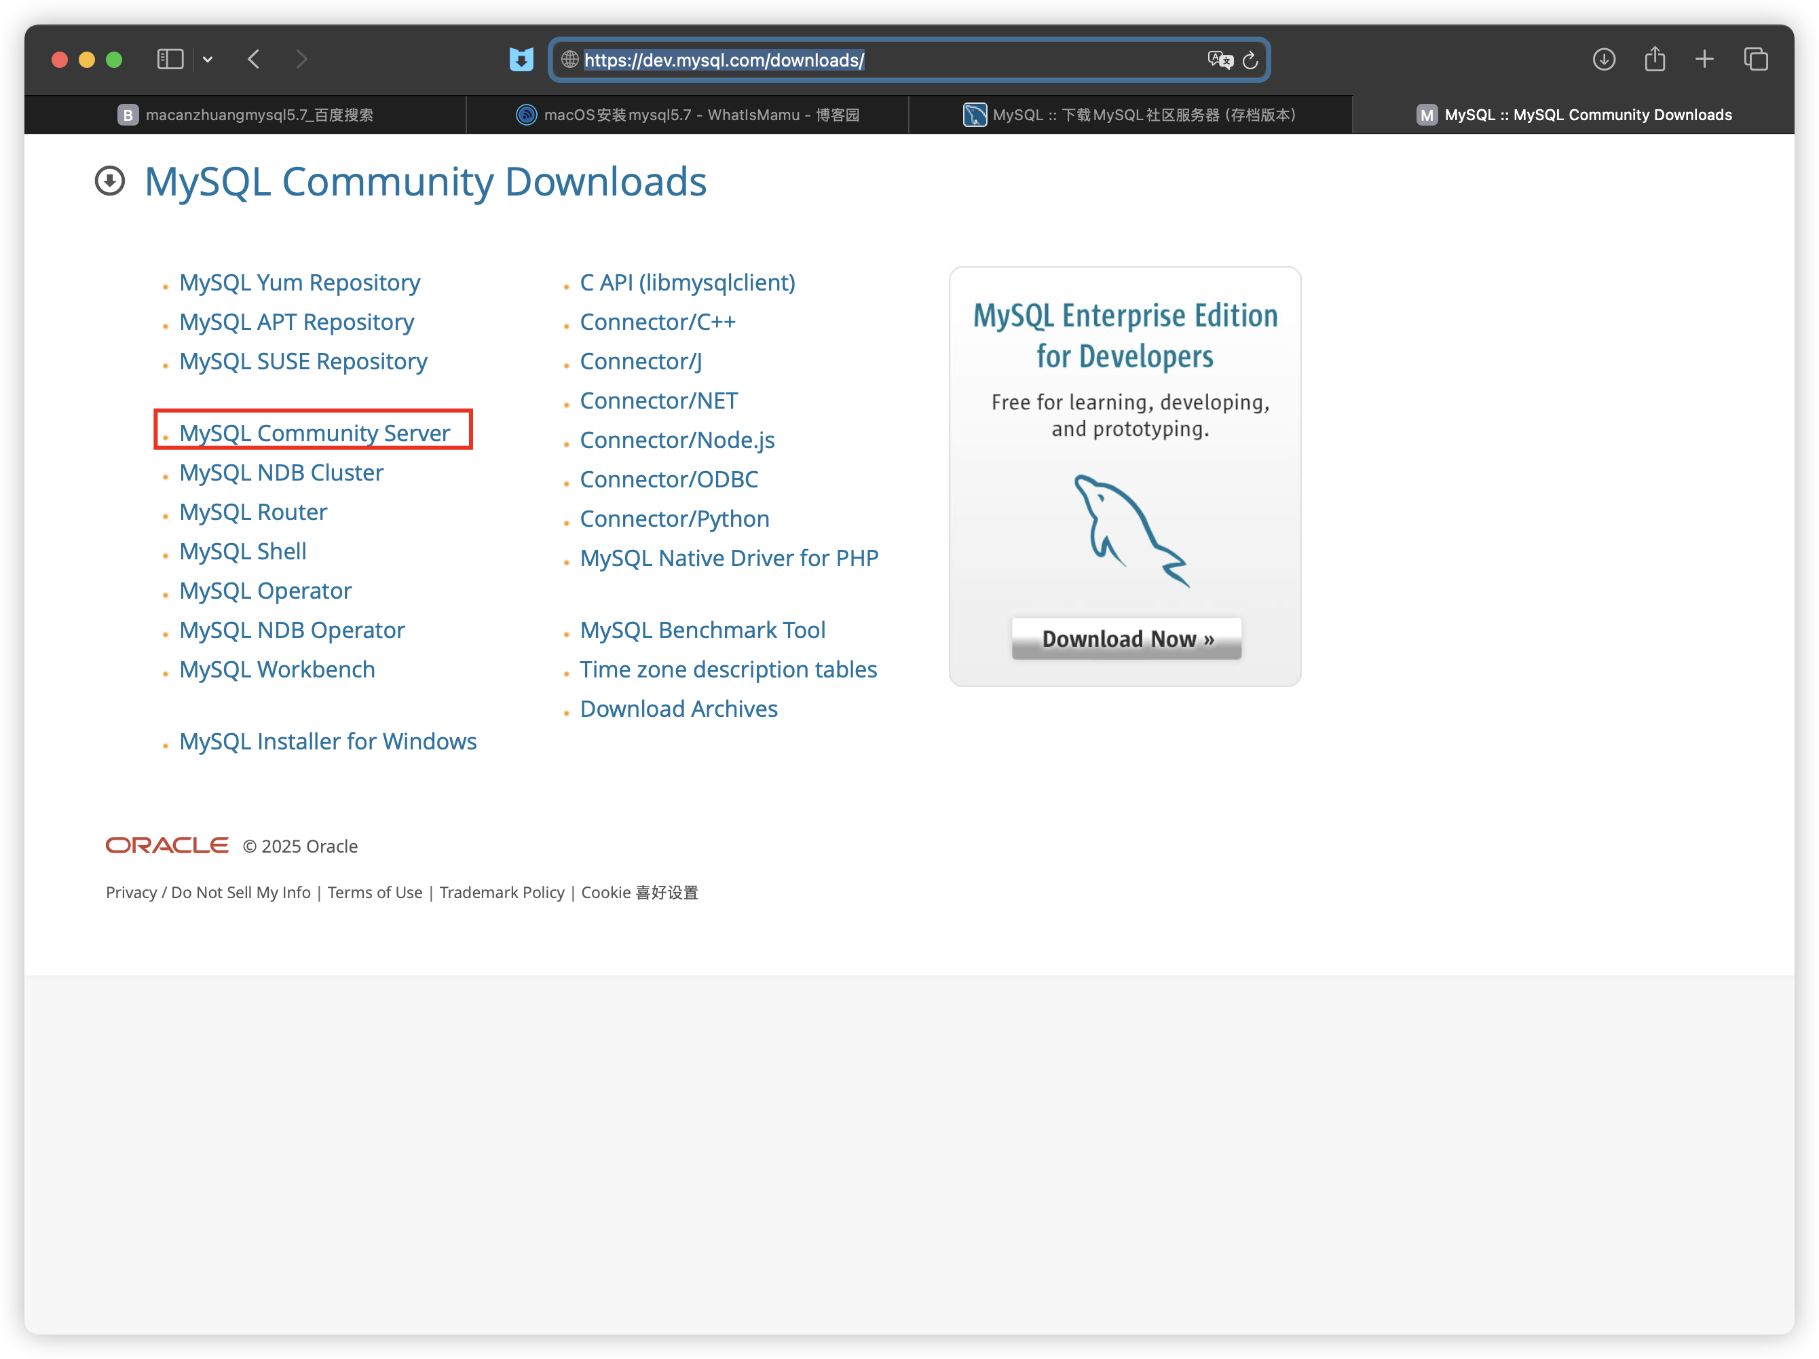Viewport: 1819px width, 1359px height.
Task: Open MySQL Benchmark Tool link
Action: pos(702,630)
